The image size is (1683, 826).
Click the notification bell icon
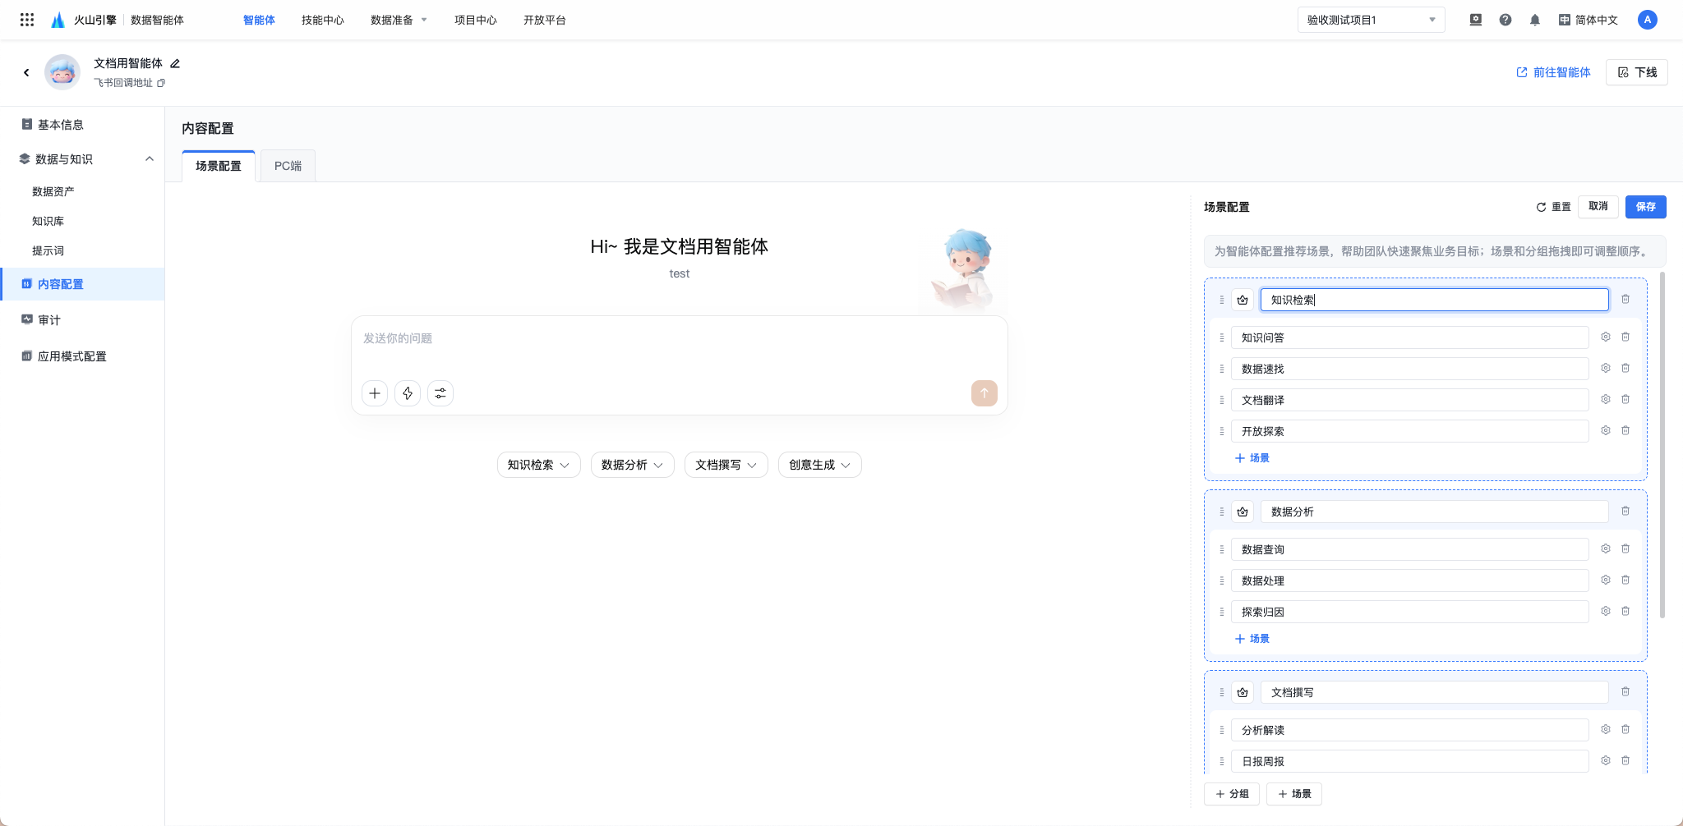click(x=1535, y=20)
